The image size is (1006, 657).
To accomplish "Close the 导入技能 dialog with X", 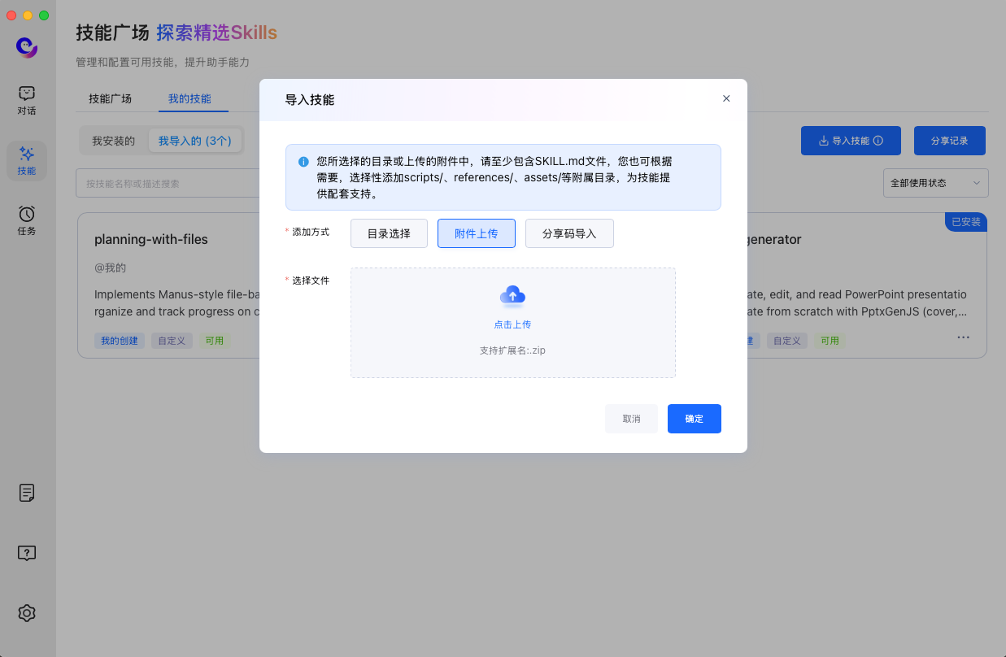I will point(726,98).
